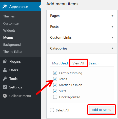Click the Jeans label text
The image size is (118, 119).
[x=63, y=79]
